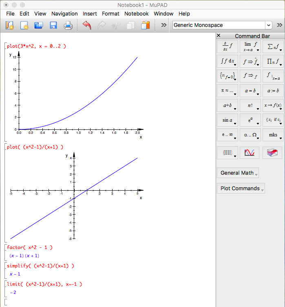285x307 pixels.
Task: Click the a+b arithmetic button
Action: click(227, 105)
